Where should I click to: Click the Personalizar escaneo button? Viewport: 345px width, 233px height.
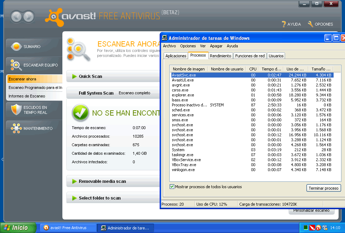(x=311, y=211)
